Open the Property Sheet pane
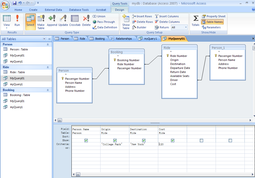Viewport: 255px width, 178px height. point(214,16)
